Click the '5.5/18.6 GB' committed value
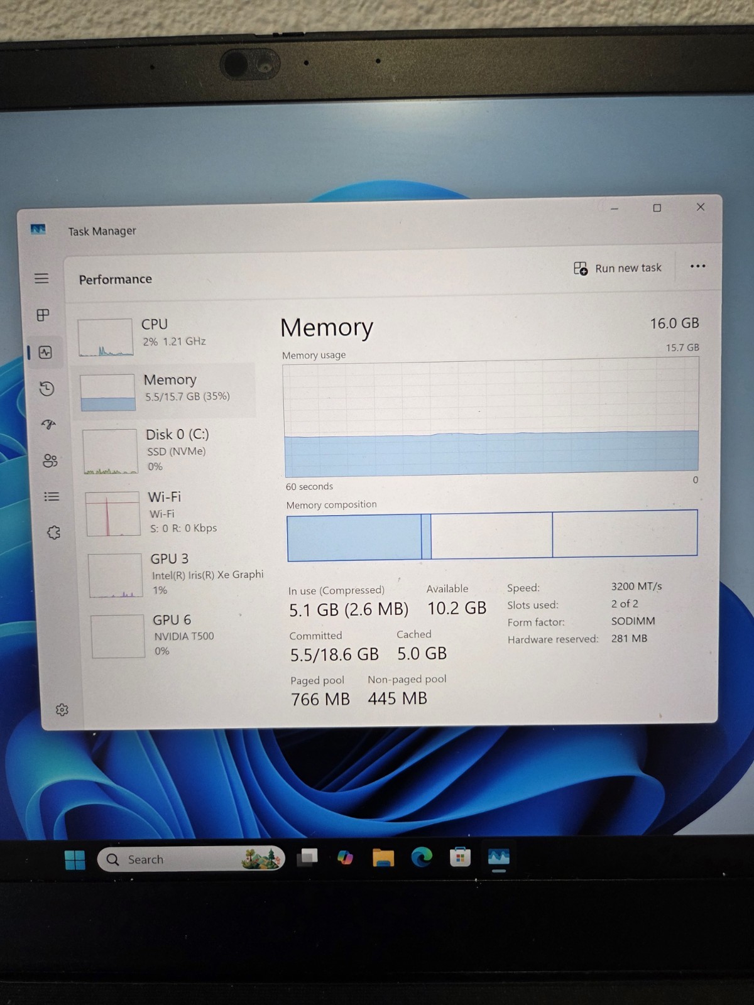Screen dimensions: 754x1005 click(334, 655)
